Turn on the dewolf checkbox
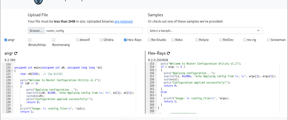288x120 pixels. pos(77,40)
